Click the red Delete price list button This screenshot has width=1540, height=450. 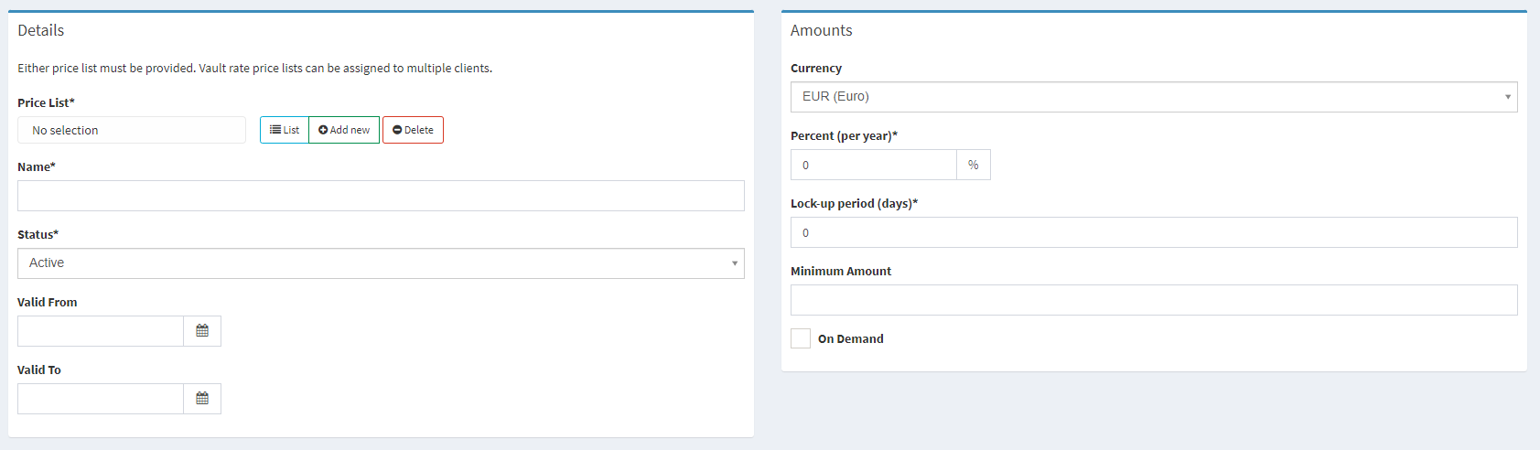[x=413, y=130]
